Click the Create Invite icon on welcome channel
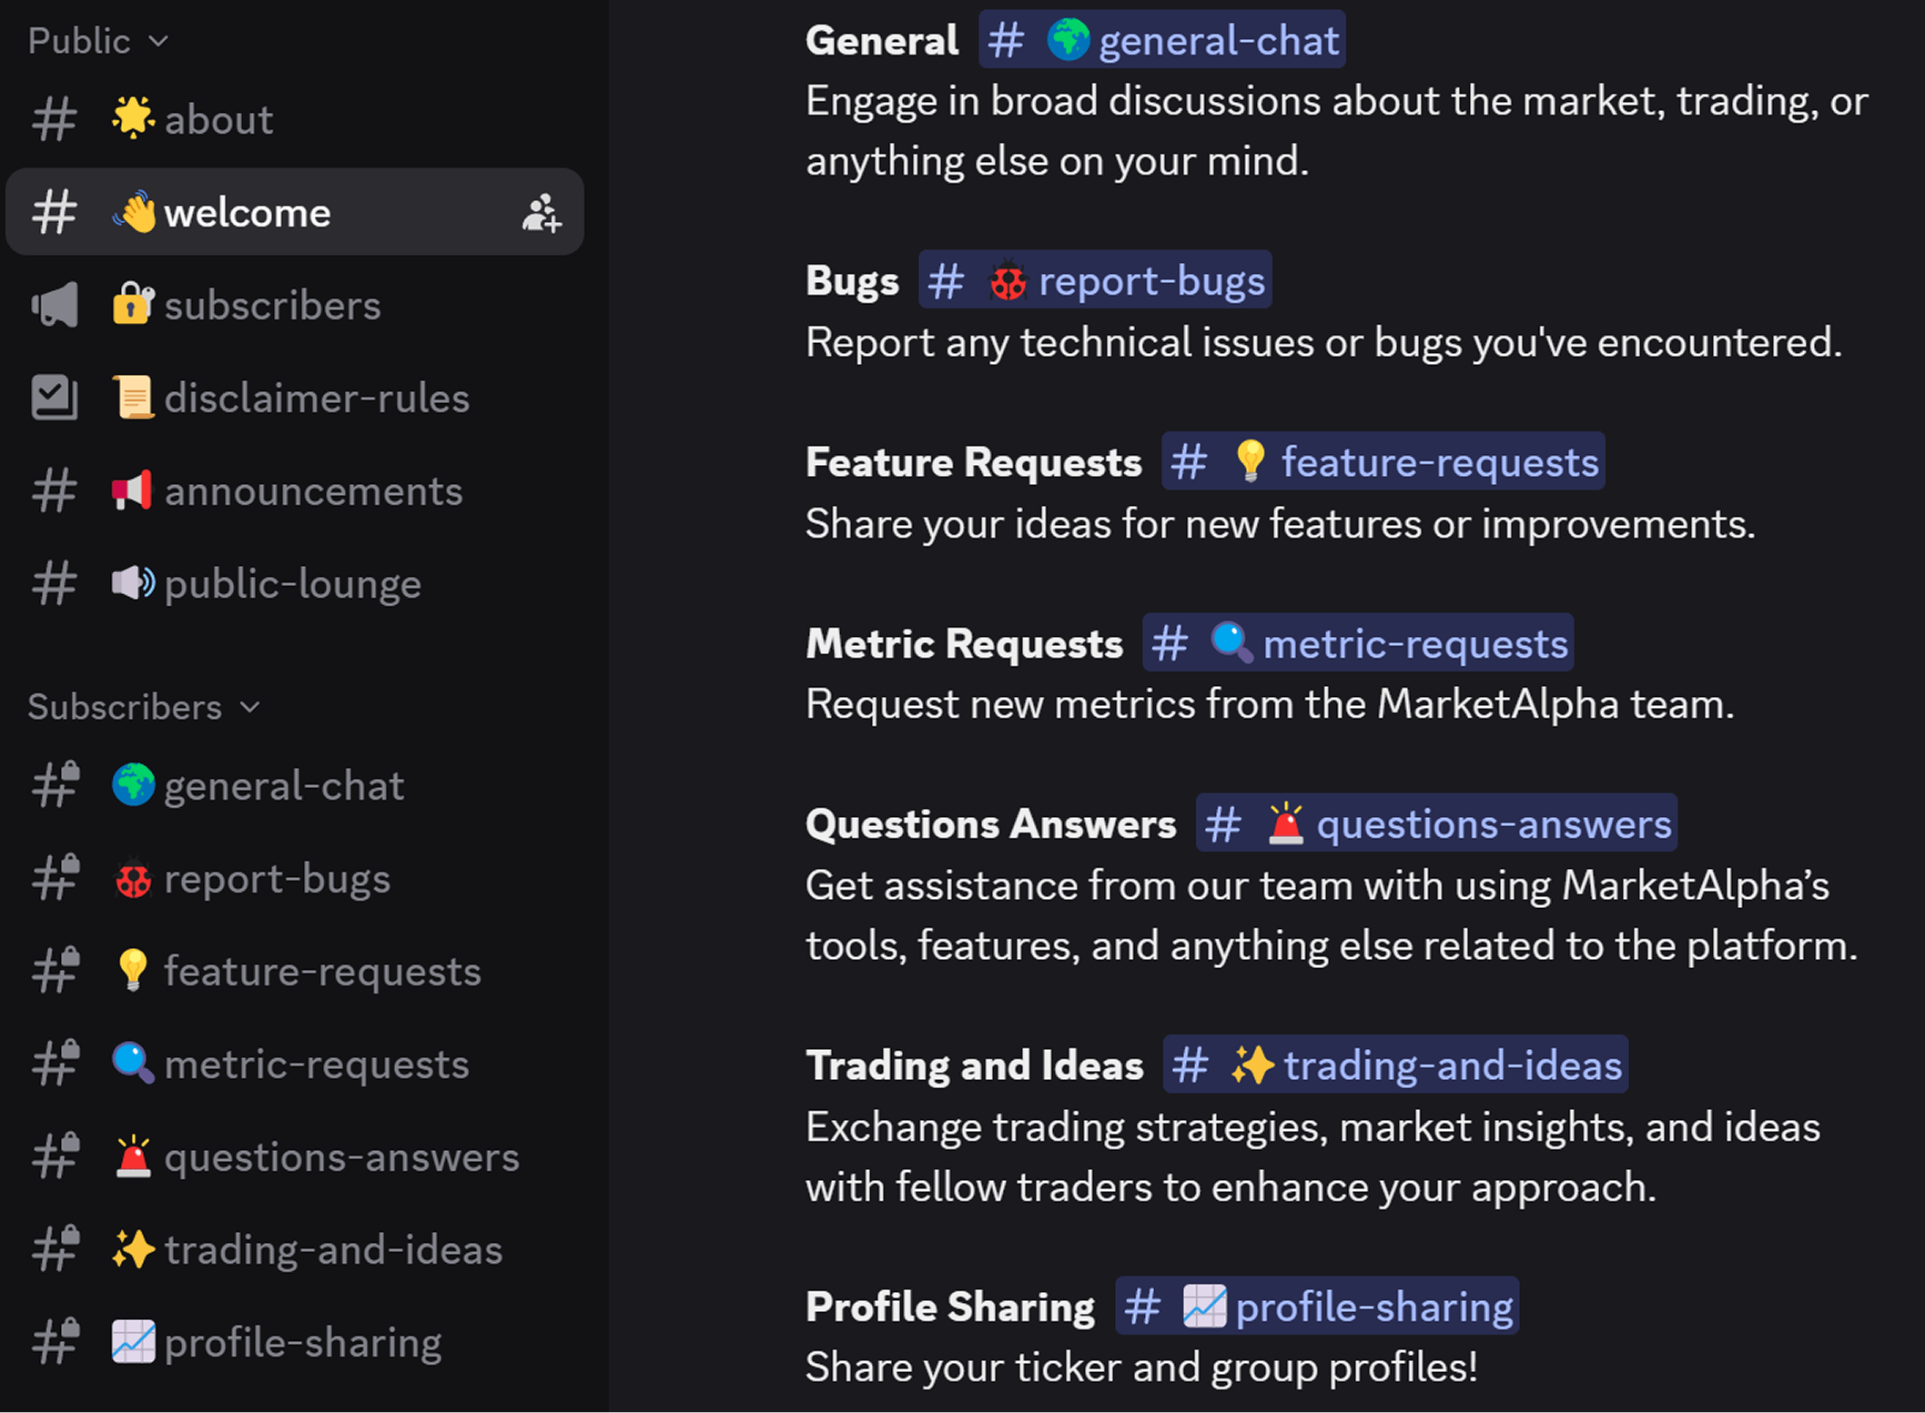 coord(541,212)
